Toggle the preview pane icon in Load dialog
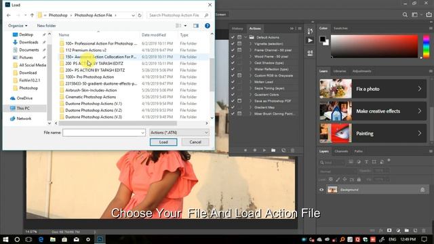The height and width of the screenshot is (244, 434). pos(196,26)
